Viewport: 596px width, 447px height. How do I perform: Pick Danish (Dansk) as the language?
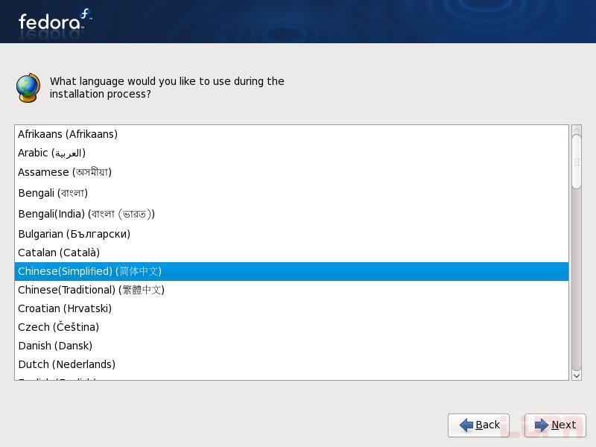coord(291,346)
